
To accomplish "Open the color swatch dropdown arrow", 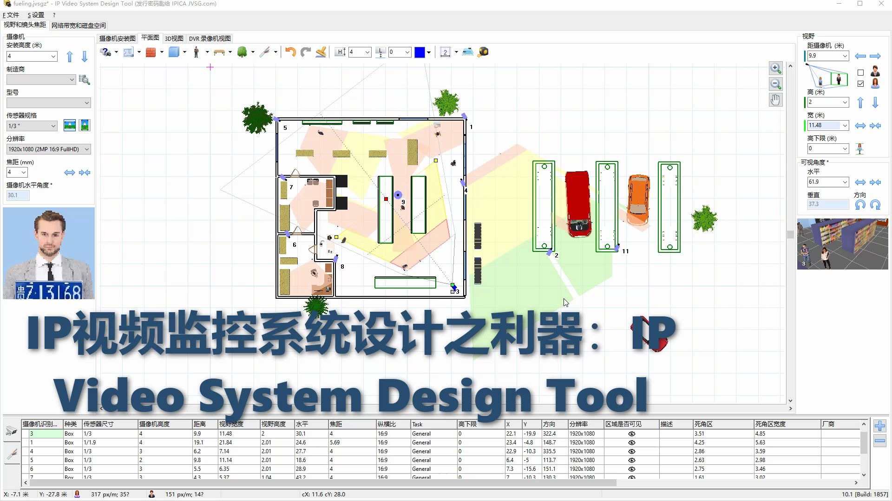I will click(x=429, y=52).
